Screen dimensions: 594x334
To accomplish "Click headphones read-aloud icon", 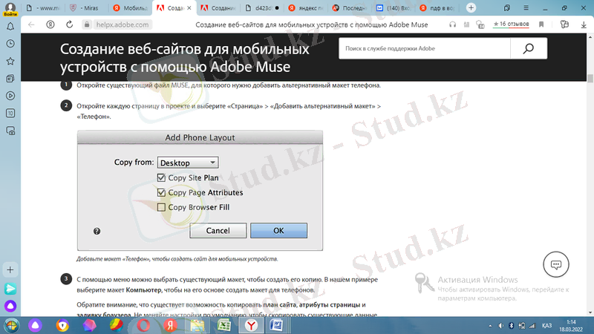I will 452,24.
